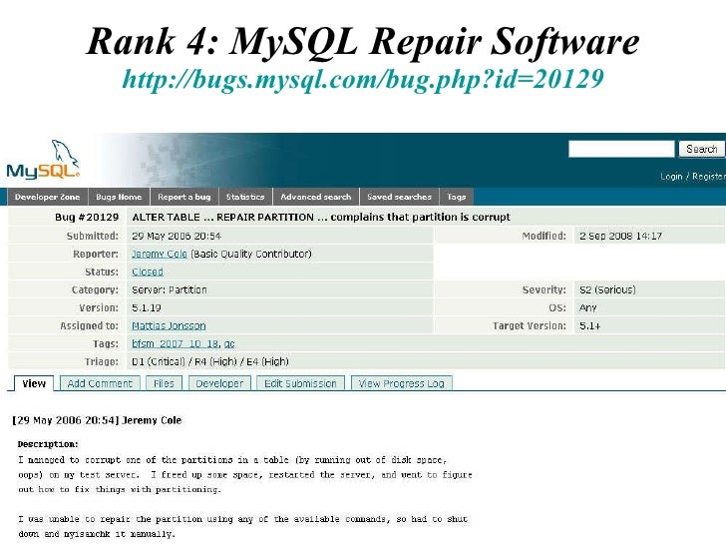Click the Jeremy Cole reporter link
This screenshot has width=726, height=545.
160,254
